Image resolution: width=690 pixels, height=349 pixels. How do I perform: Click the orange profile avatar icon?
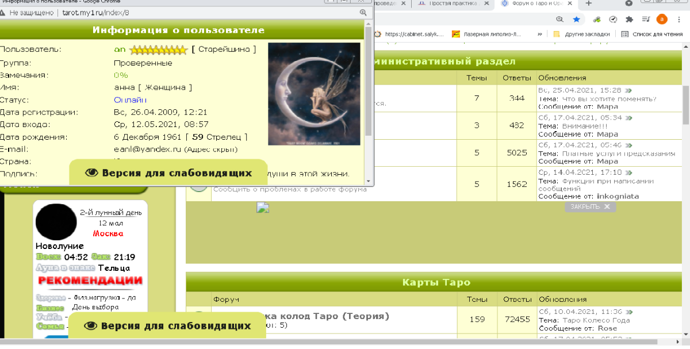(x=662, y=19)
